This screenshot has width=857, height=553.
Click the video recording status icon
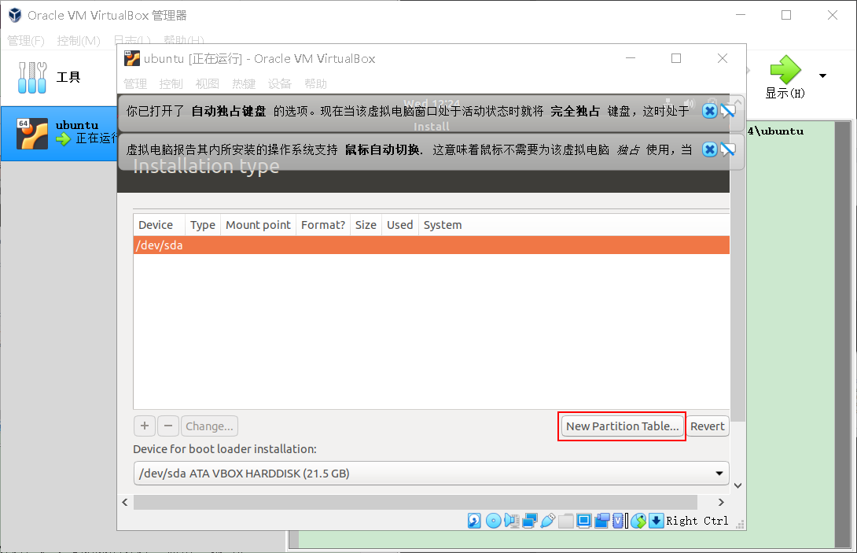(x=601, y=521)
